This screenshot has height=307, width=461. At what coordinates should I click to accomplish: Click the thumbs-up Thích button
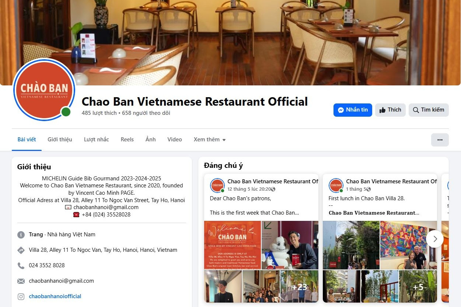coord(390,110)
